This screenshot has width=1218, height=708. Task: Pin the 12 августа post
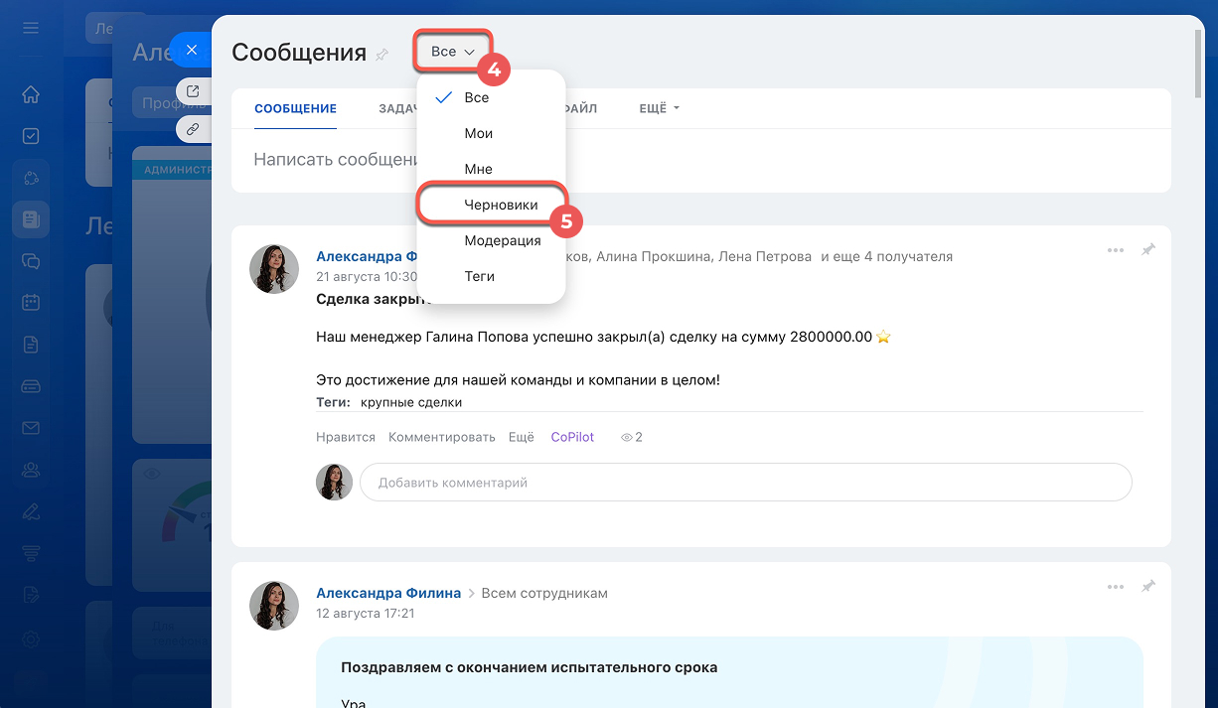coord(1148,587)
